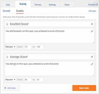Open Percent dropdown for Average Score
This screenshot has height=94, width=99.
[x=10, y=80]
